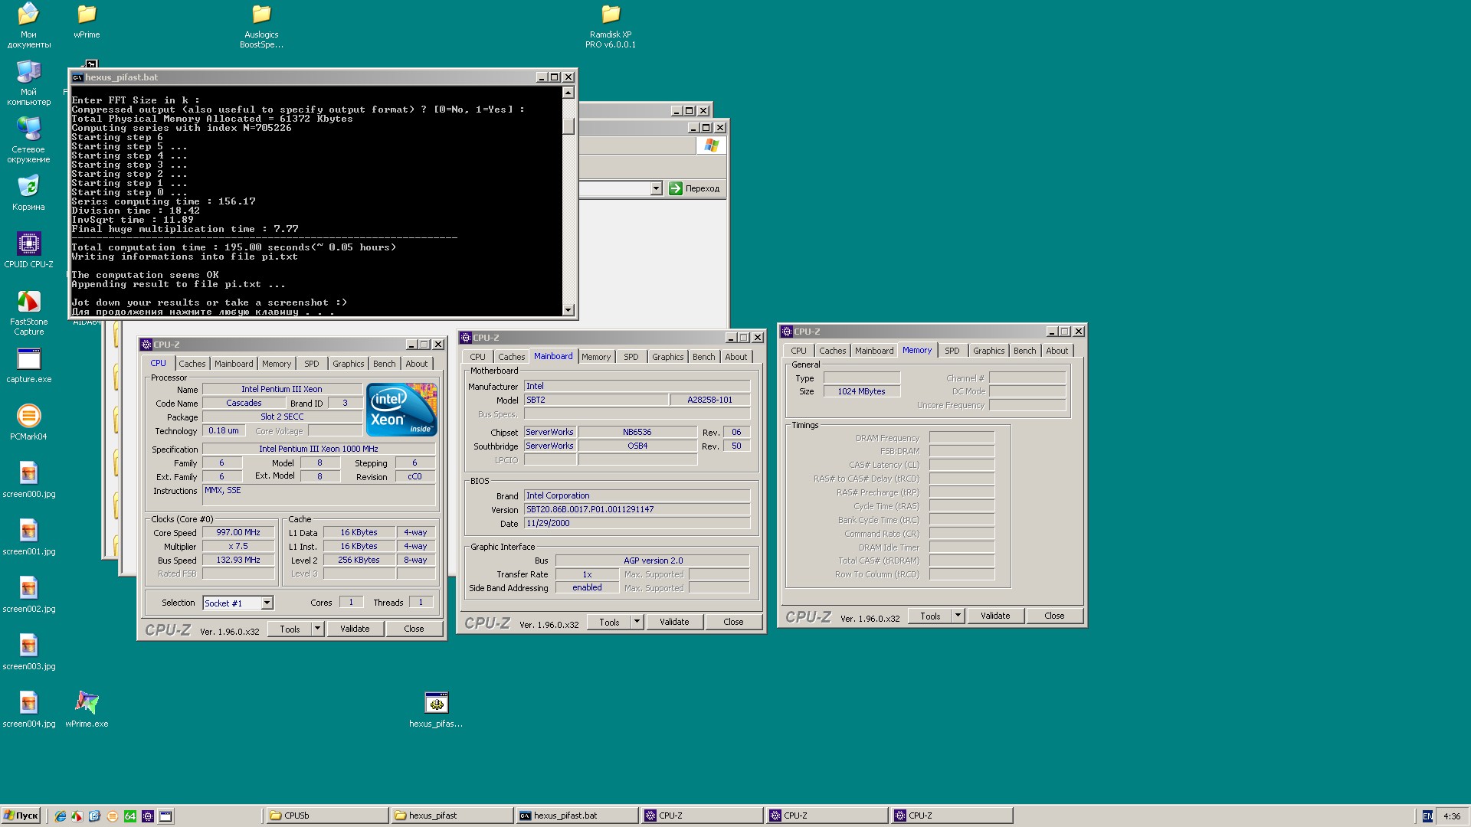1471x827 pixels.
Task: Open the Пуск start menu
Action: pyautogui.click(x=21, y=816)
